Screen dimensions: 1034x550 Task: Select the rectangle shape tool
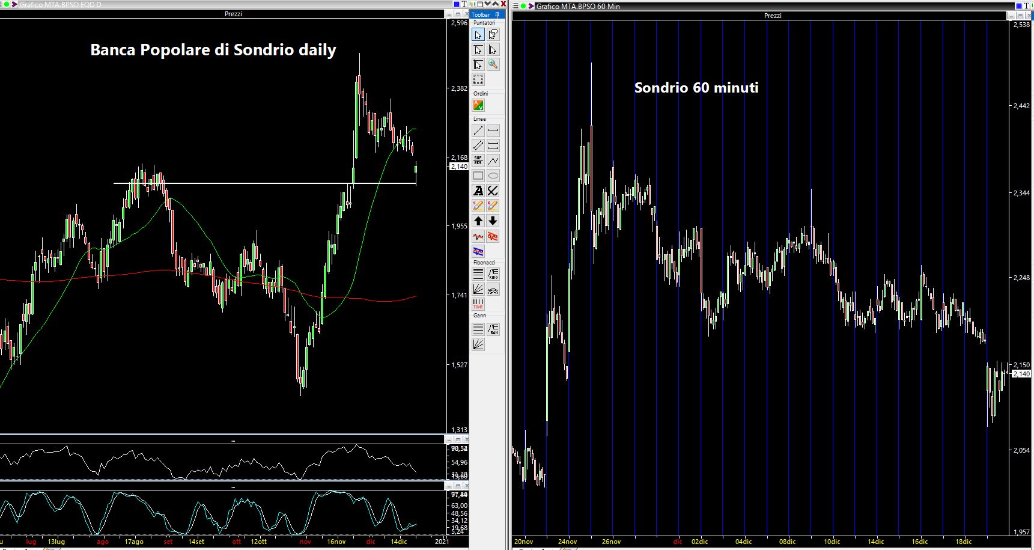pos(478,176)
